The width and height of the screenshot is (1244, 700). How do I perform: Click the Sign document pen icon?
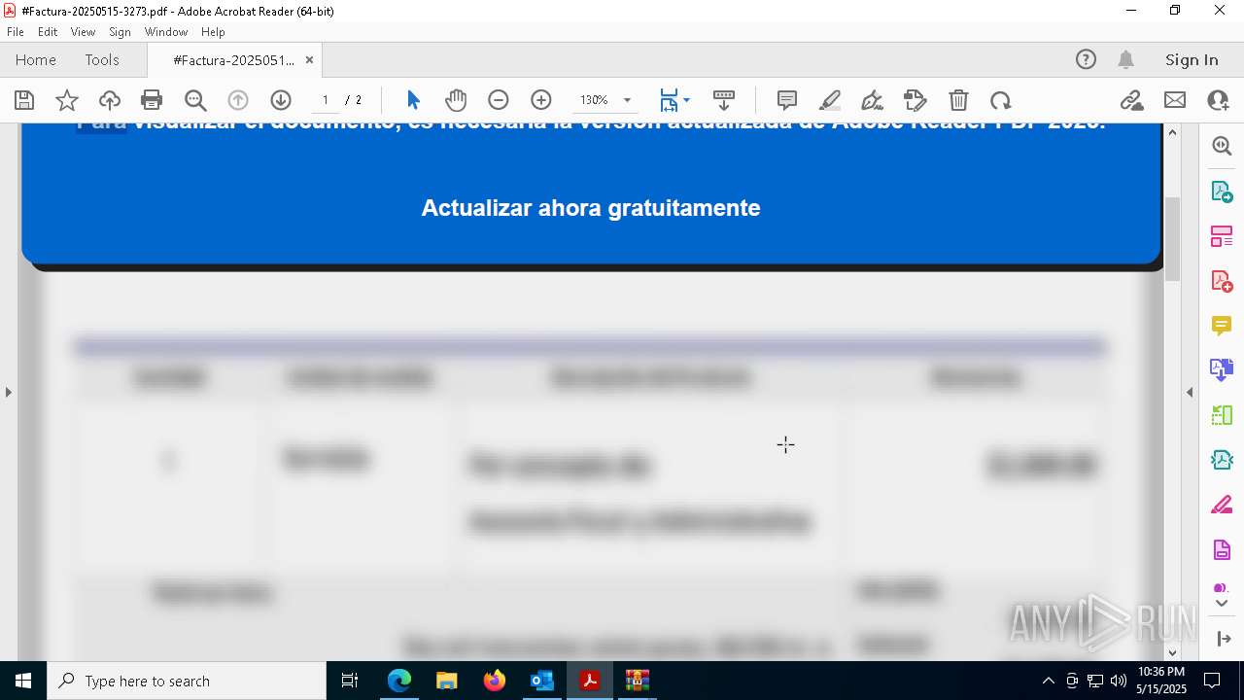[873, 100]
